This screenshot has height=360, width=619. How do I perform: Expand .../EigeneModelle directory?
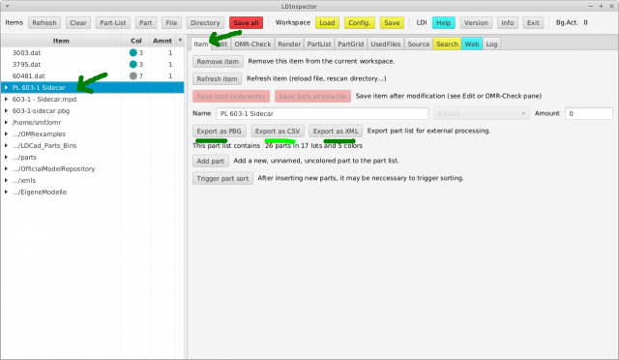coord(6,192)
